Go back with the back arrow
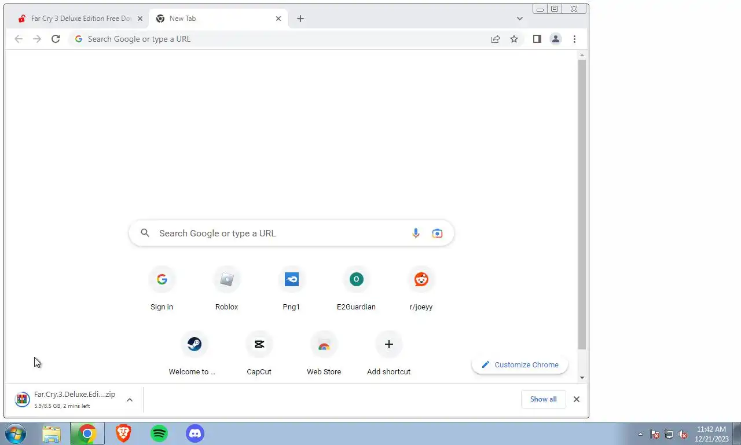The height and width of the screenshot is (445, 741). click(x=19, y=39)
